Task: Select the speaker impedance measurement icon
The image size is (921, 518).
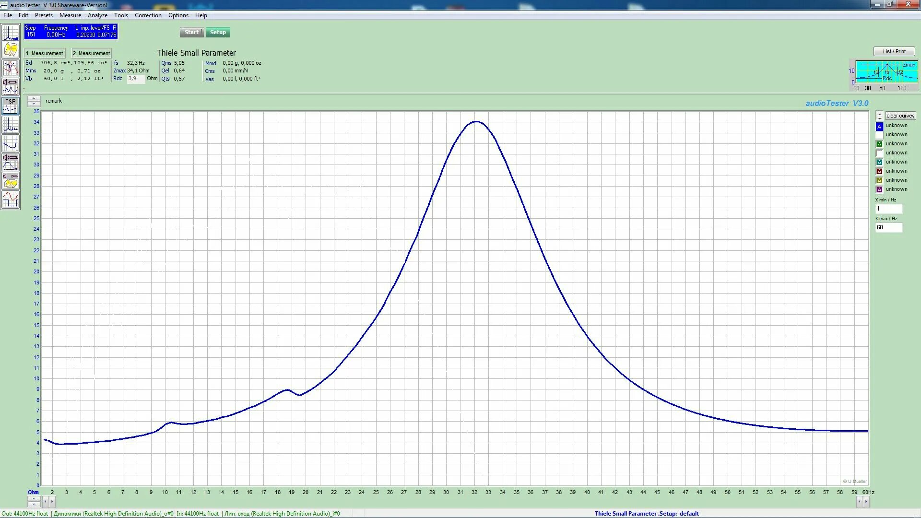Action: pyautogui.click(x=10, y=86)
